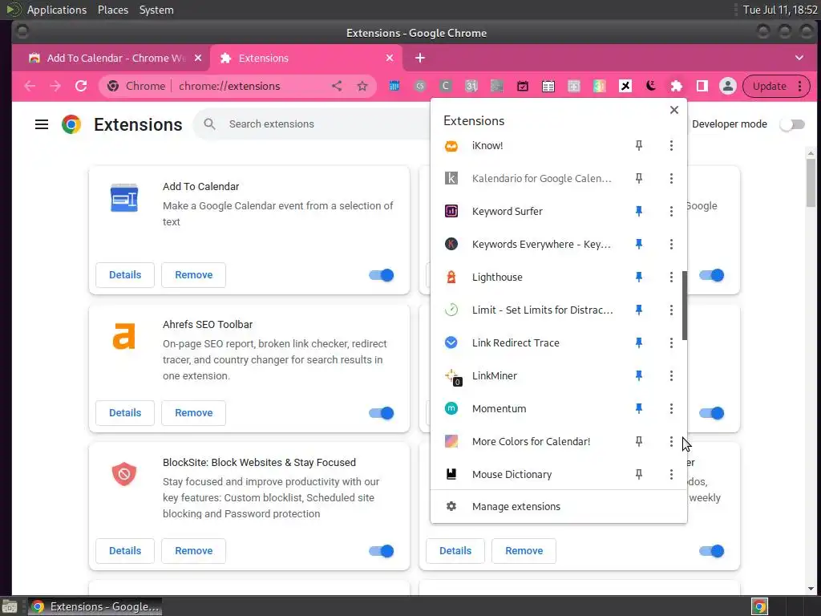Remove the BlockSite extension
This screenshot has height=616, width=821.
(194, 550)
